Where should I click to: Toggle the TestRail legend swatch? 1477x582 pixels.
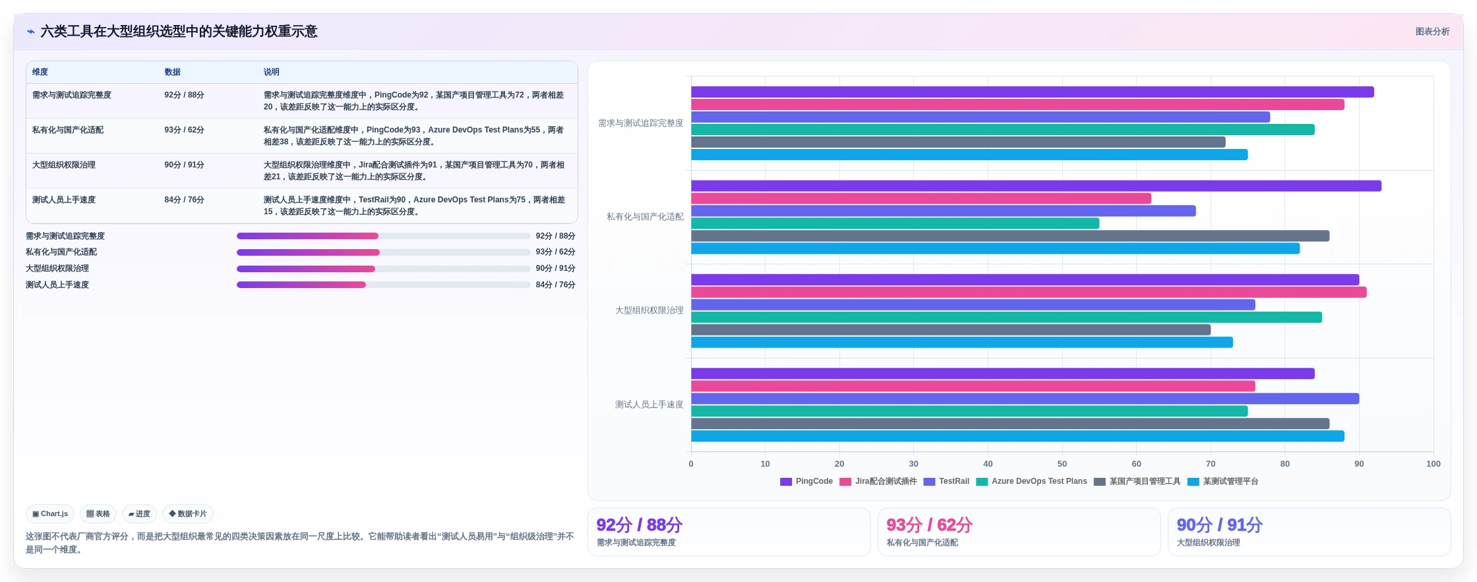(929, 482)
